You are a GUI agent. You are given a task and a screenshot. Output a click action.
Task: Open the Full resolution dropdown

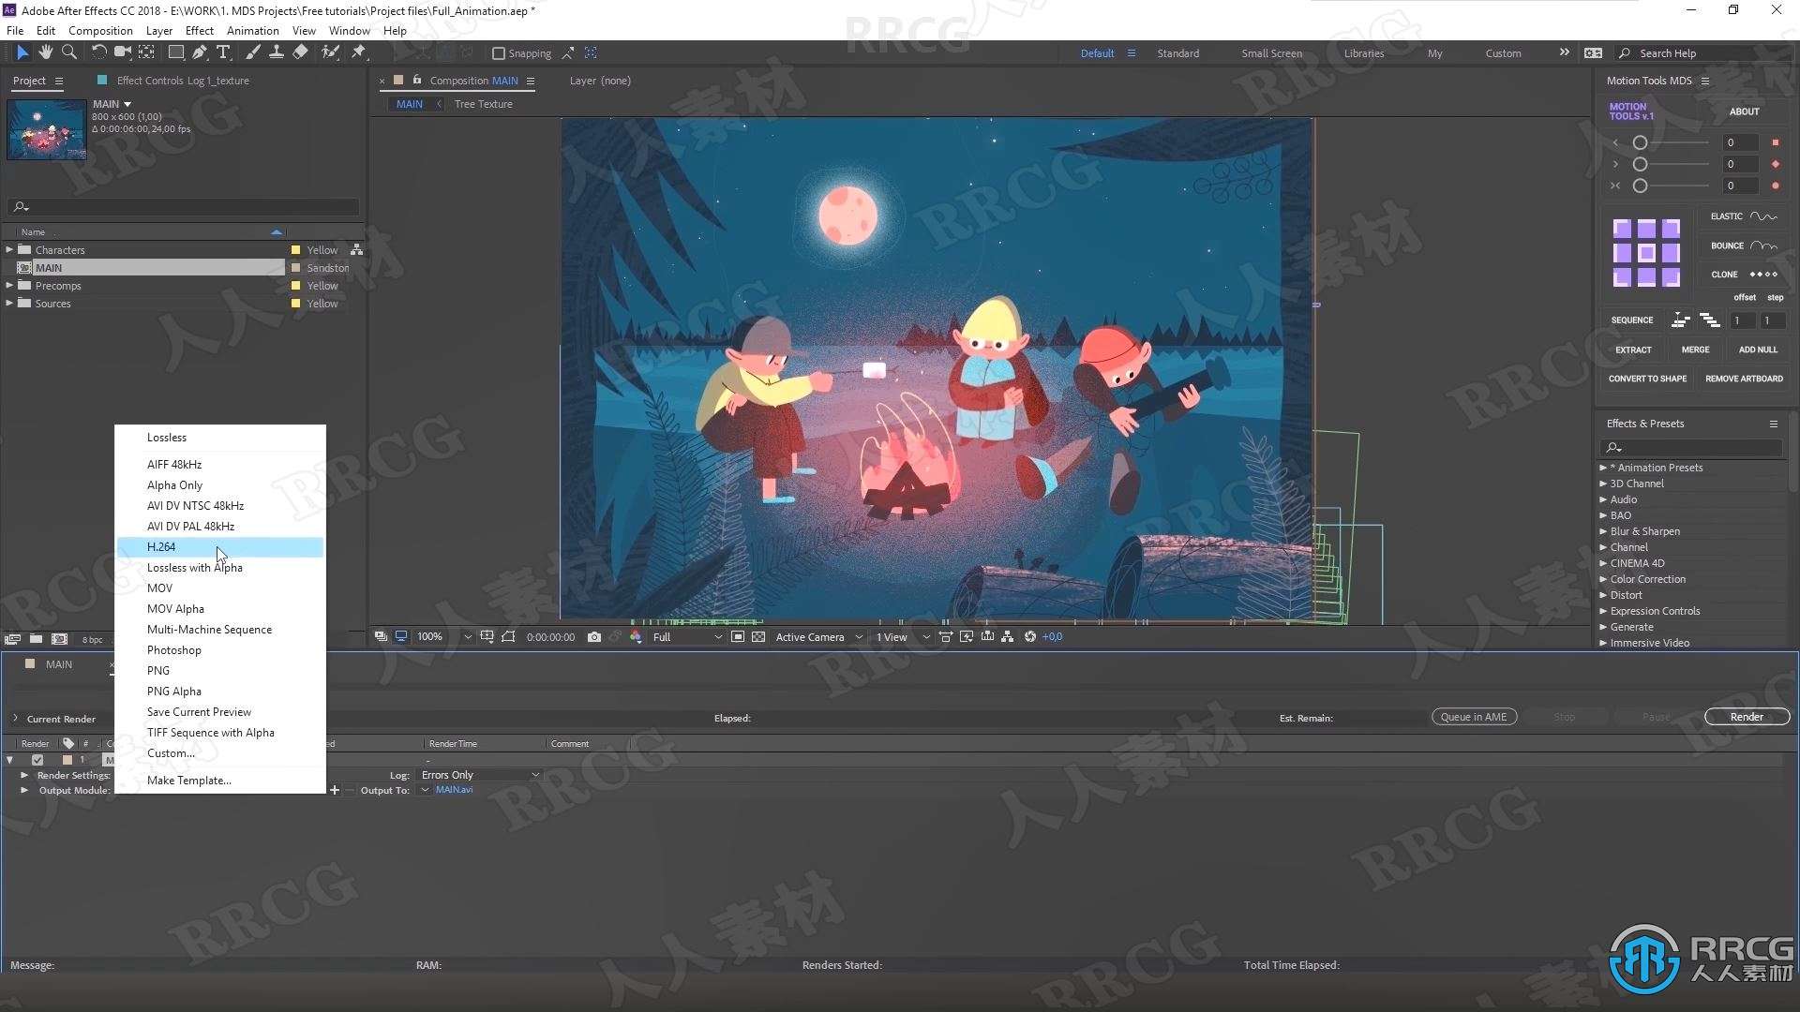click(x=687, y=637)
